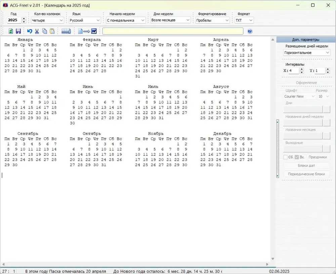The width and height of the screenshot is (336, 274).
Task: Save the calendar with the floppy icon
Action: (18, 31)
